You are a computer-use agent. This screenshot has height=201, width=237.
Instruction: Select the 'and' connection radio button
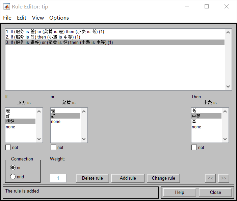[13, 177]
